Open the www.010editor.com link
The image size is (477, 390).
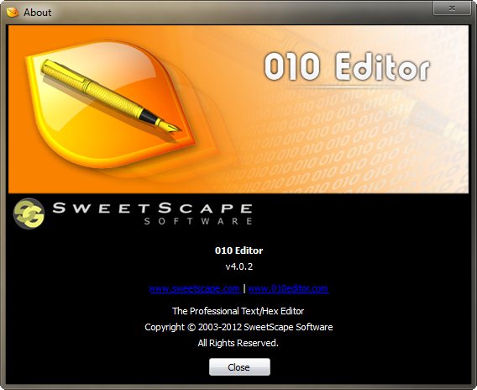pyautogui.click(x=288, y=288)
